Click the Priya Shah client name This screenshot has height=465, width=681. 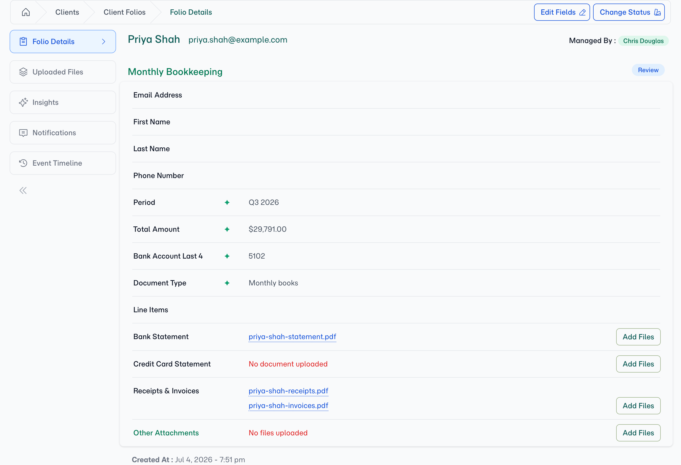tap(154, 39)
